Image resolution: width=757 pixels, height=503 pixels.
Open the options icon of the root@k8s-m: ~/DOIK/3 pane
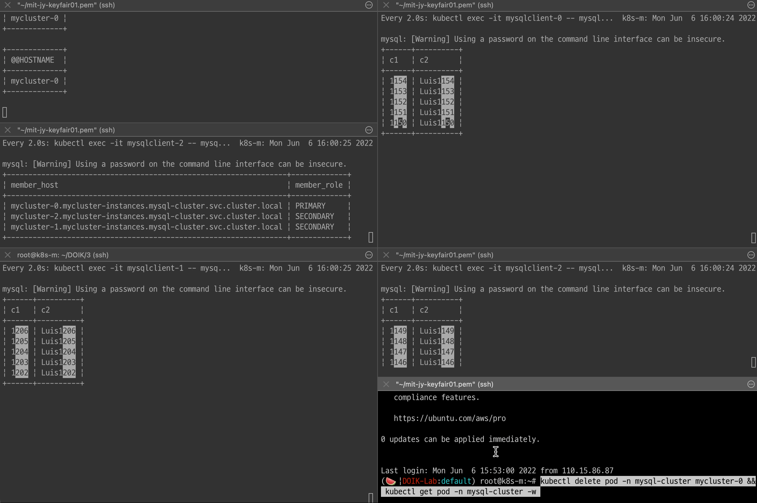[369, 255]
